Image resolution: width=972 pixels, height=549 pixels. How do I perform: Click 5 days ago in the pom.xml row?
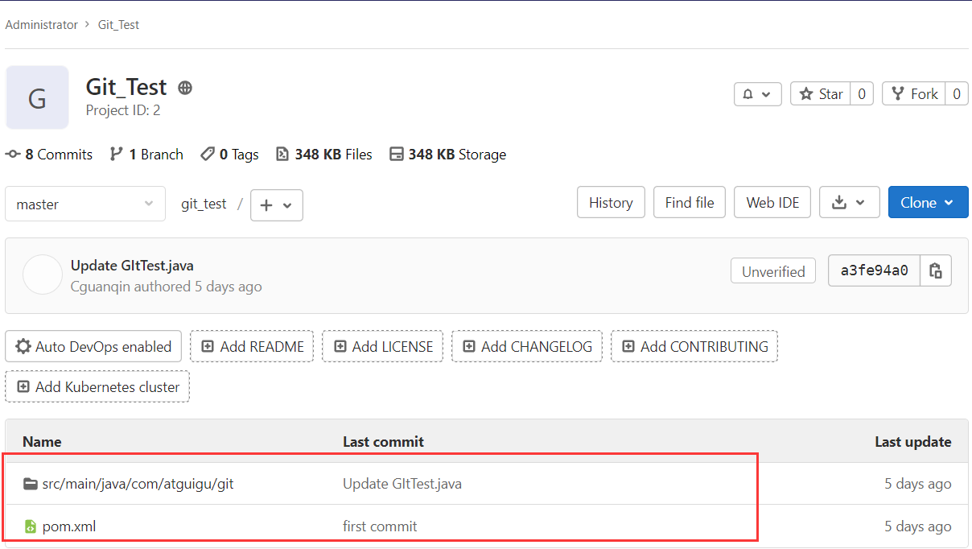pos(918,526)
